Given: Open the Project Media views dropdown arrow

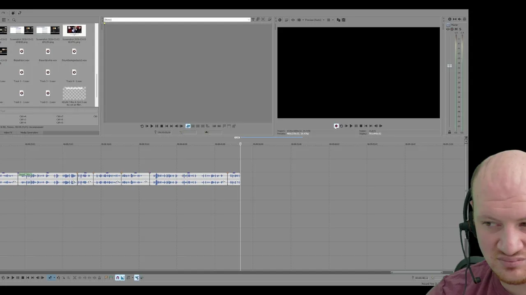Looking at the screenshot, I should 7,20.
